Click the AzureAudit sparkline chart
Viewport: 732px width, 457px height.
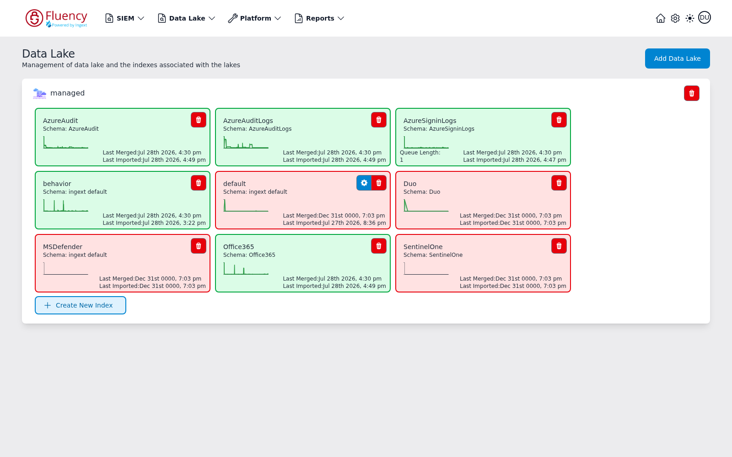[x=66, y=143]
